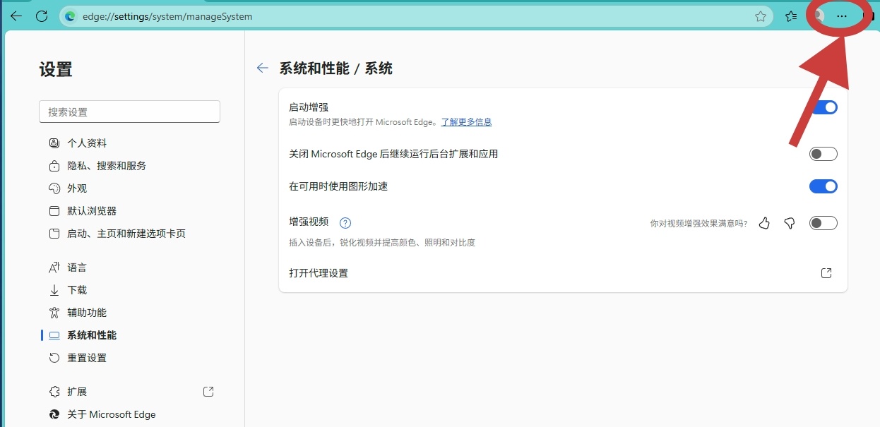
Task: Give a thumbs down on video enhancement
Action: 789,222
